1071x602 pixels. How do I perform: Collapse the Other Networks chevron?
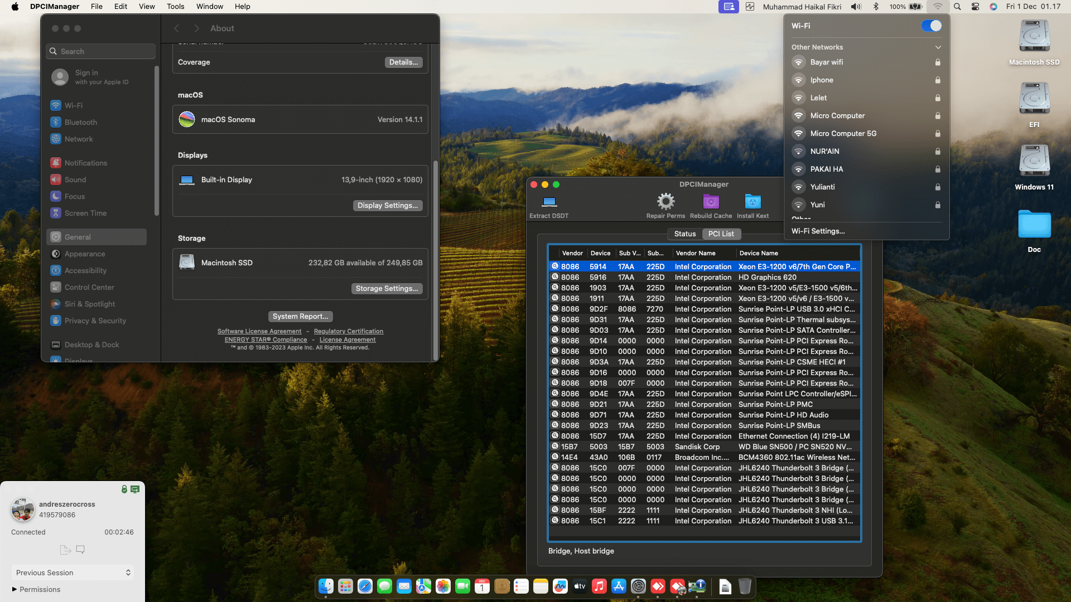938,47
